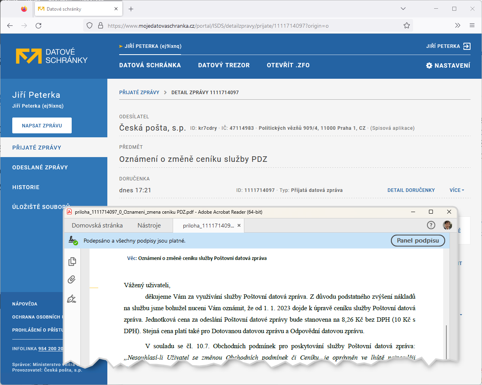This screenshot has height=385, width=482.
Task: Switch to Nástroje tab in Acrobat
Action: point(149,226)
